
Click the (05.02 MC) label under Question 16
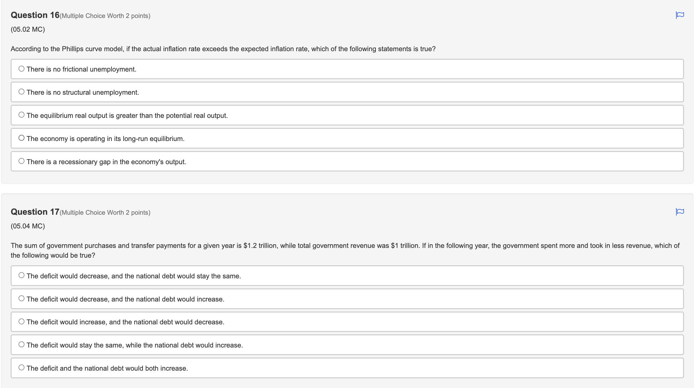pos(28,29)
